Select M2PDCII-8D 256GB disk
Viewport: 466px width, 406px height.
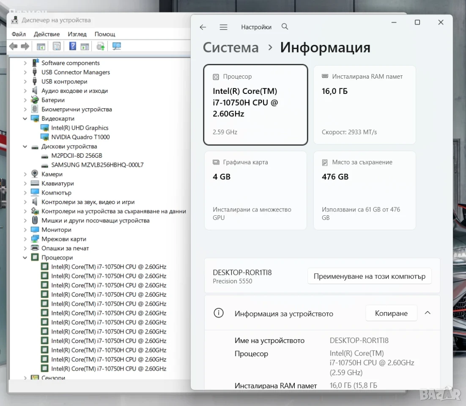(77, 156)
